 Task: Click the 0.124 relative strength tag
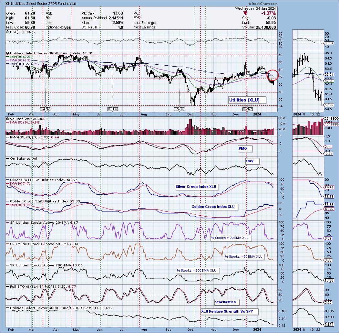[329, 324]
